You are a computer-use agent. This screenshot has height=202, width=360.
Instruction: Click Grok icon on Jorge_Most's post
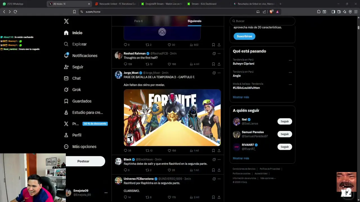click(214, 73)
